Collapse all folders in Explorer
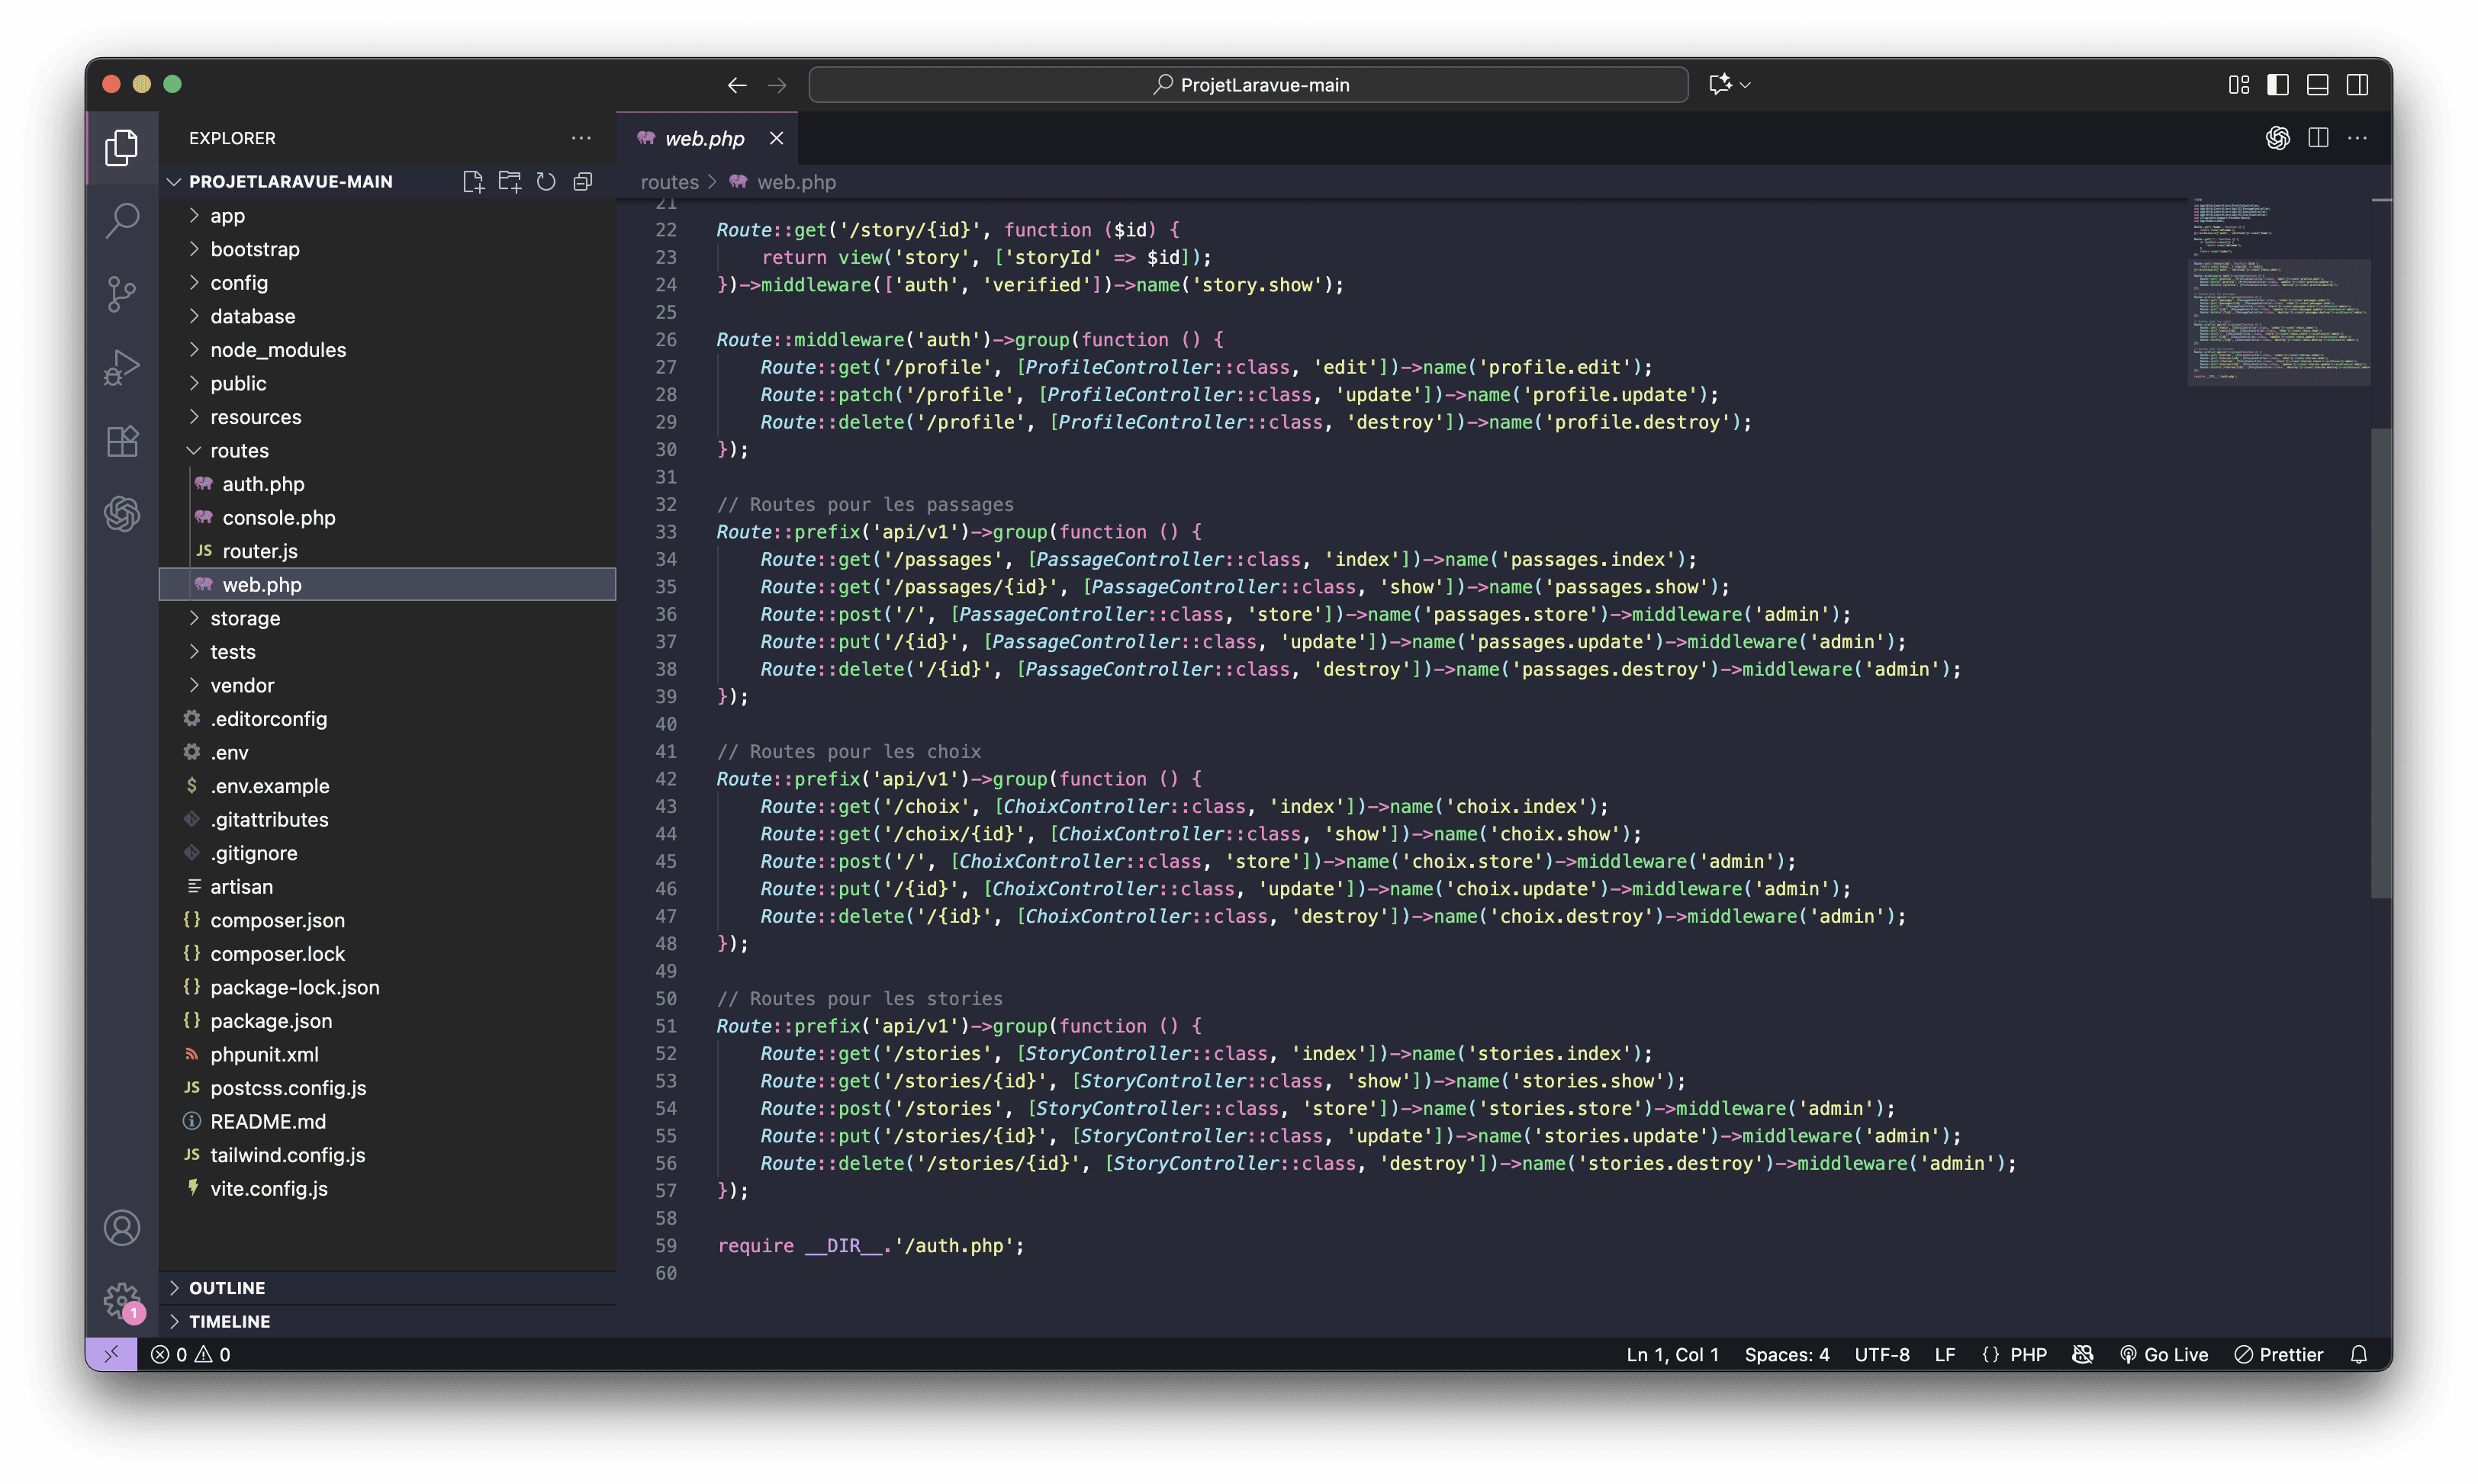This screenshot has width=2478, height=1484. click(582, 181)
